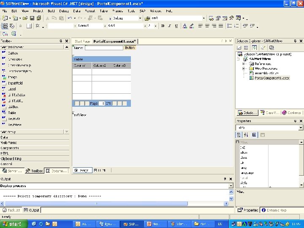Viewport: 304px width, 228px height.
Task: Expand the References node
Action: pos(244,64)
